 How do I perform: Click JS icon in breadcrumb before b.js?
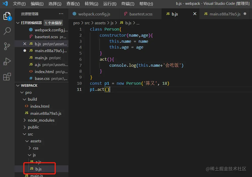click(x=121, y=23)
